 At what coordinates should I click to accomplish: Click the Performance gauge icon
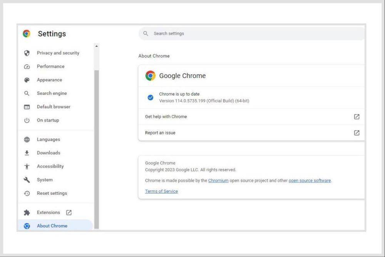point(27,67)
